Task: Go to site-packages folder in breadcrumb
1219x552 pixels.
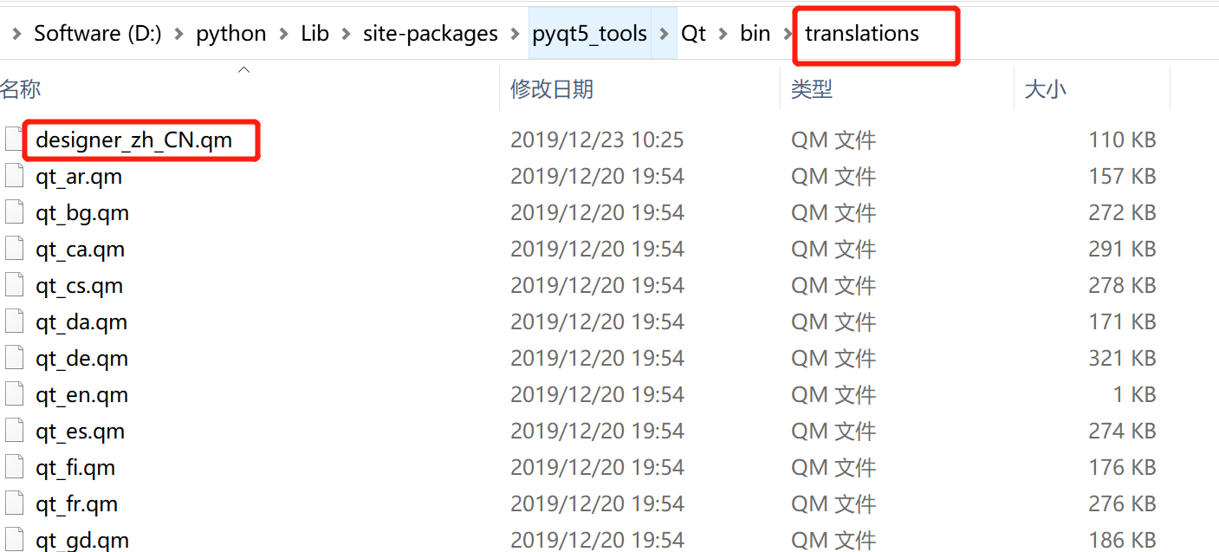Action: click(x=431, y=33)
